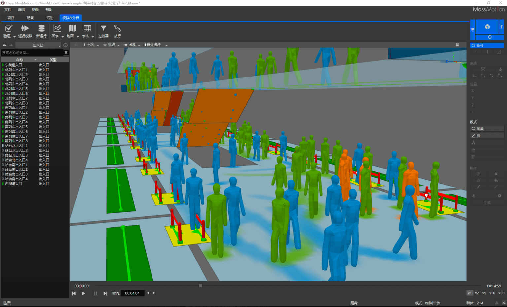Toggle x1 playback speed
This screenshot has height=307, width=507.
pyautogui.click(x=470, y=293)
